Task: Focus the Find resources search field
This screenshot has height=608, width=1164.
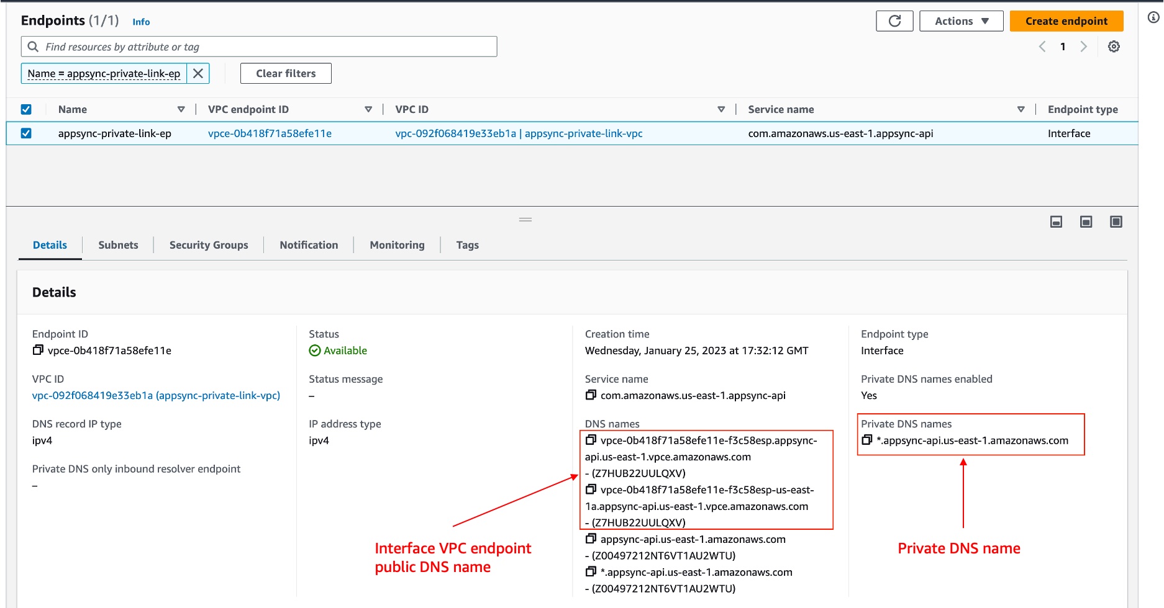Action: [x=259, y=47]
